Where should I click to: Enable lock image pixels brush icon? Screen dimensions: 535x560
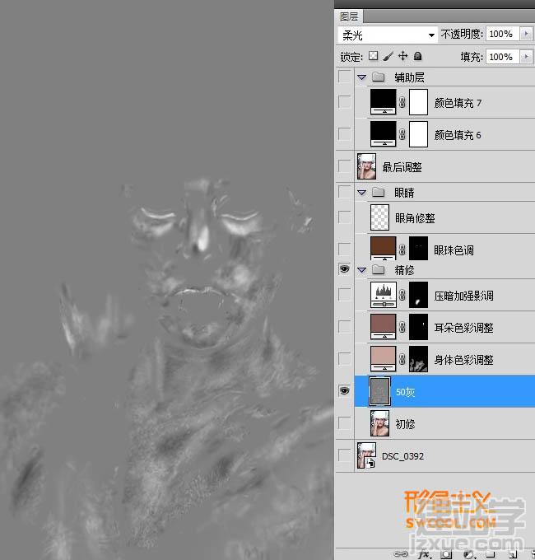tap(388, 56)
